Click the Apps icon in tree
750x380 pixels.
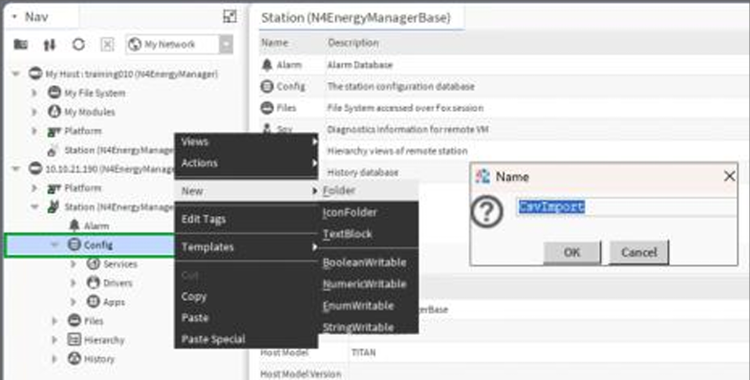(94, 302)
